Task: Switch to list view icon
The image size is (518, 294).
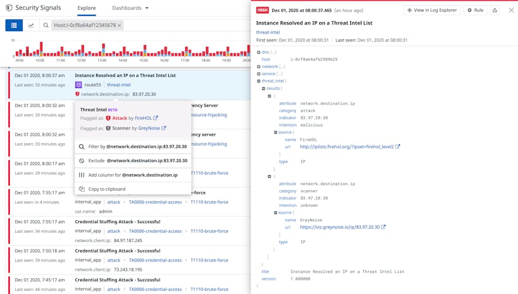Action: pos(14,25)
